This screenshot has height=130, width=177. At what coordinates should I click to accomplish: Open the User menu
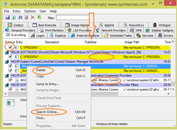[x=43, y=11]
